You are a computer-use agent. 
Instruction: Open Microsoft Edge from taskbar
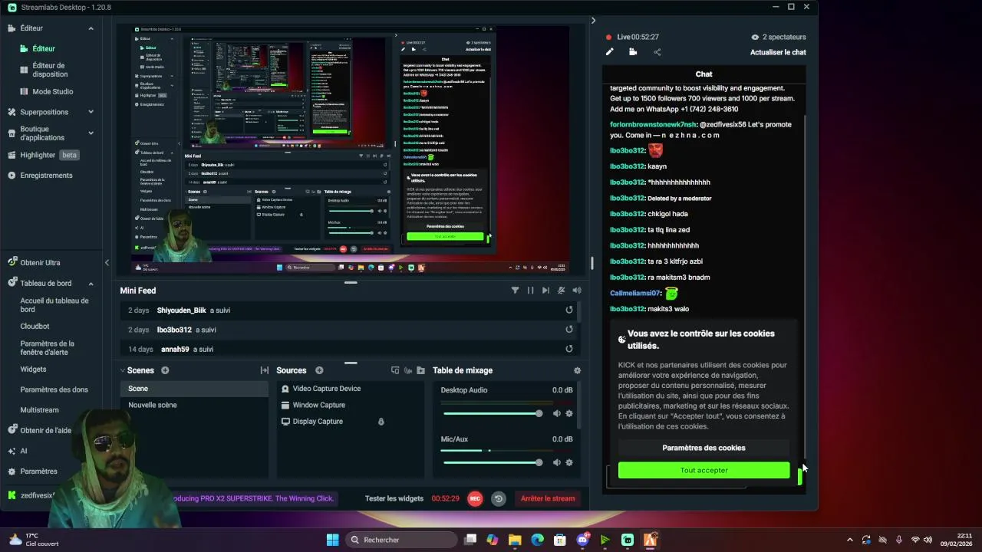[x=537, y=540]
